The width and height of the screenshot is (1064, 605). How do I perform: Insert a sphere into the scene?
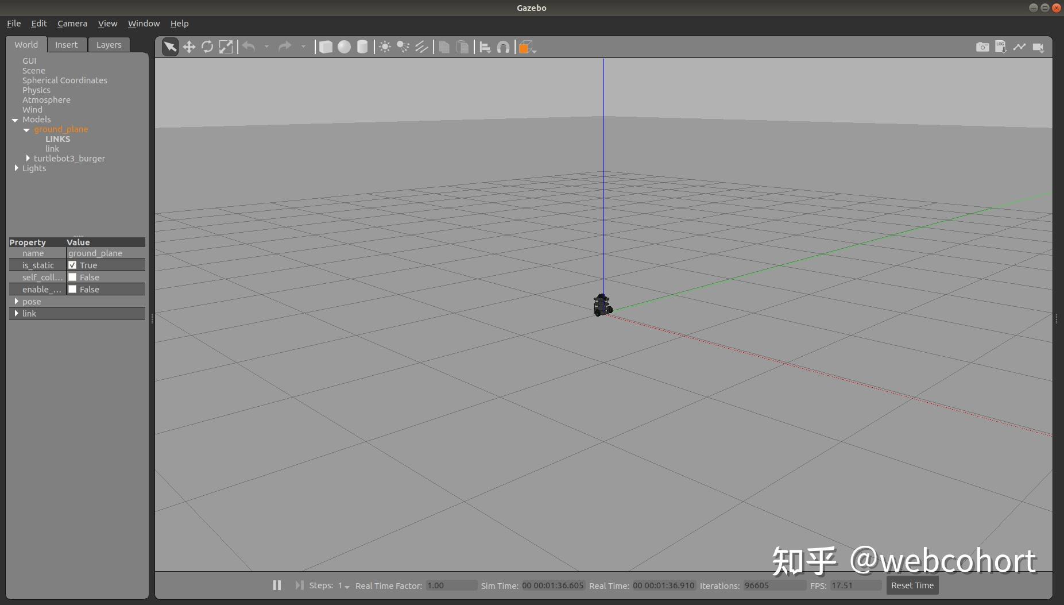pyautogui.click(x=344, y=47)
